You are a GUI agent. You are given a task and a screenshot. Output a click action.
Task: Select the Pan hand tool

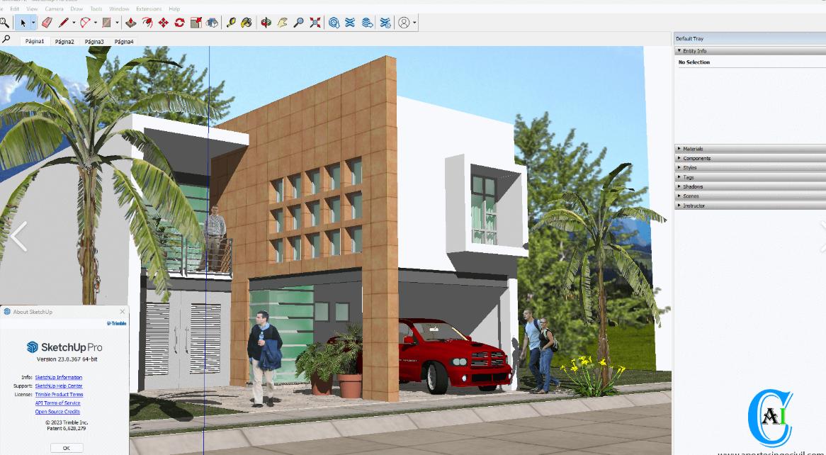pyautogui.click(x=283, y=23)
